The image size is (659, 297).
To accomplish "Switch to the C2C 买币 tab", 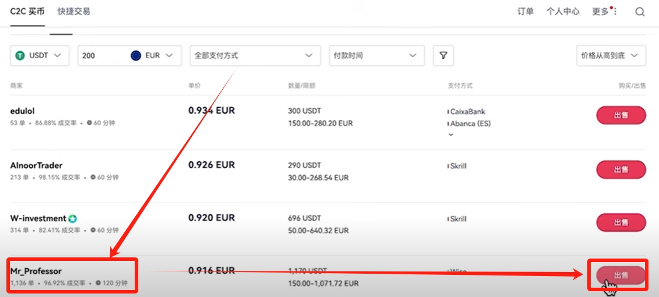I will point(27,12).
